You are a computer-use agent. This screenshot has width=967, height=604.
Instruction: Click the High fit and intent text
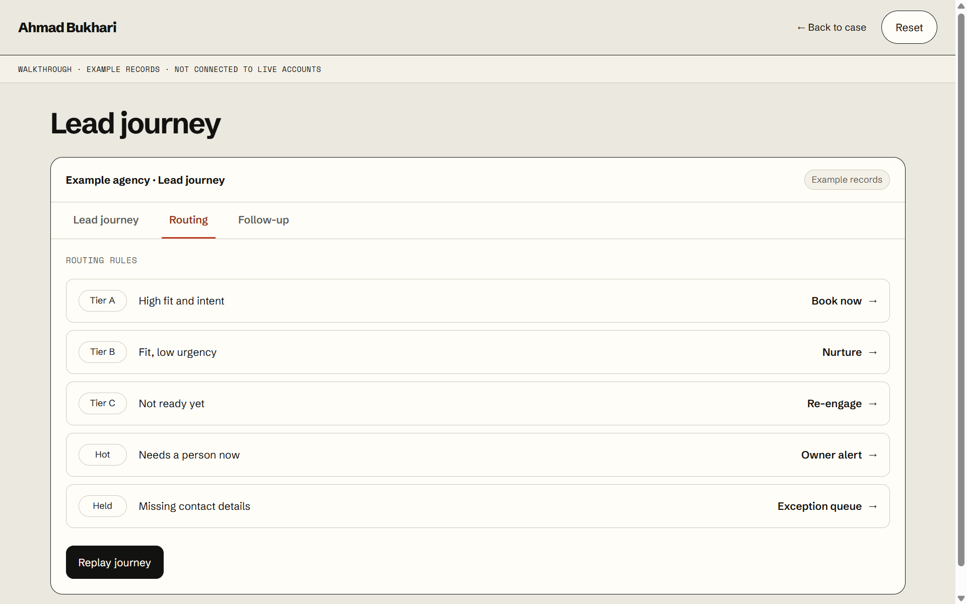point(182,301)
